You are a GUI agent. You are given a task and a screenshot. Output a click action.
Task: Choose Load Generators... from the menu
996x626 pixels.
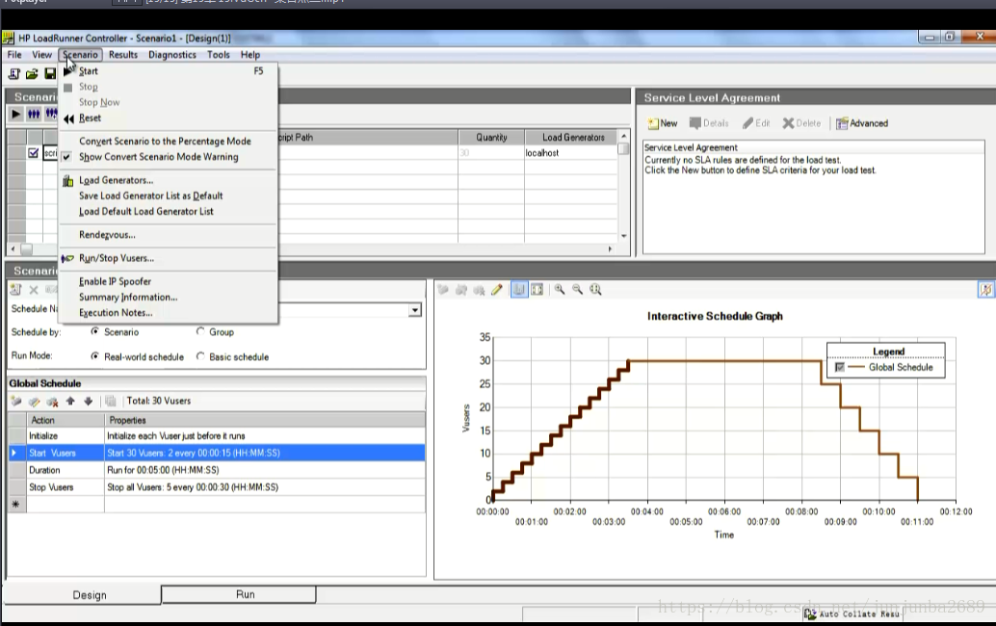168,180
